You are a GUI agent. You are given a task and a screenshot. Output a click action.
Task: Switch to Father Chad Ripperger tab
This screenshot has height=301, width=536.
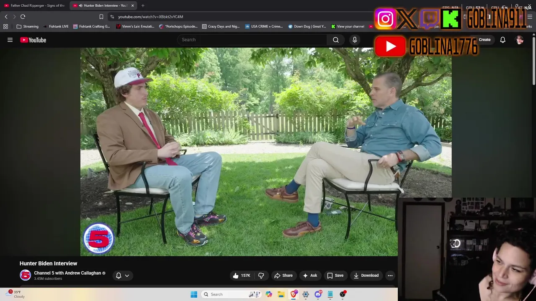tap(34, 5)
